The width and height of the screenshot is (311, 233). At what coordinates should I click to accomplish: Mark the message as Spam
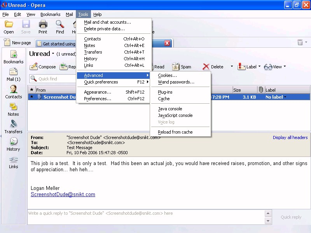coord(182,67)
